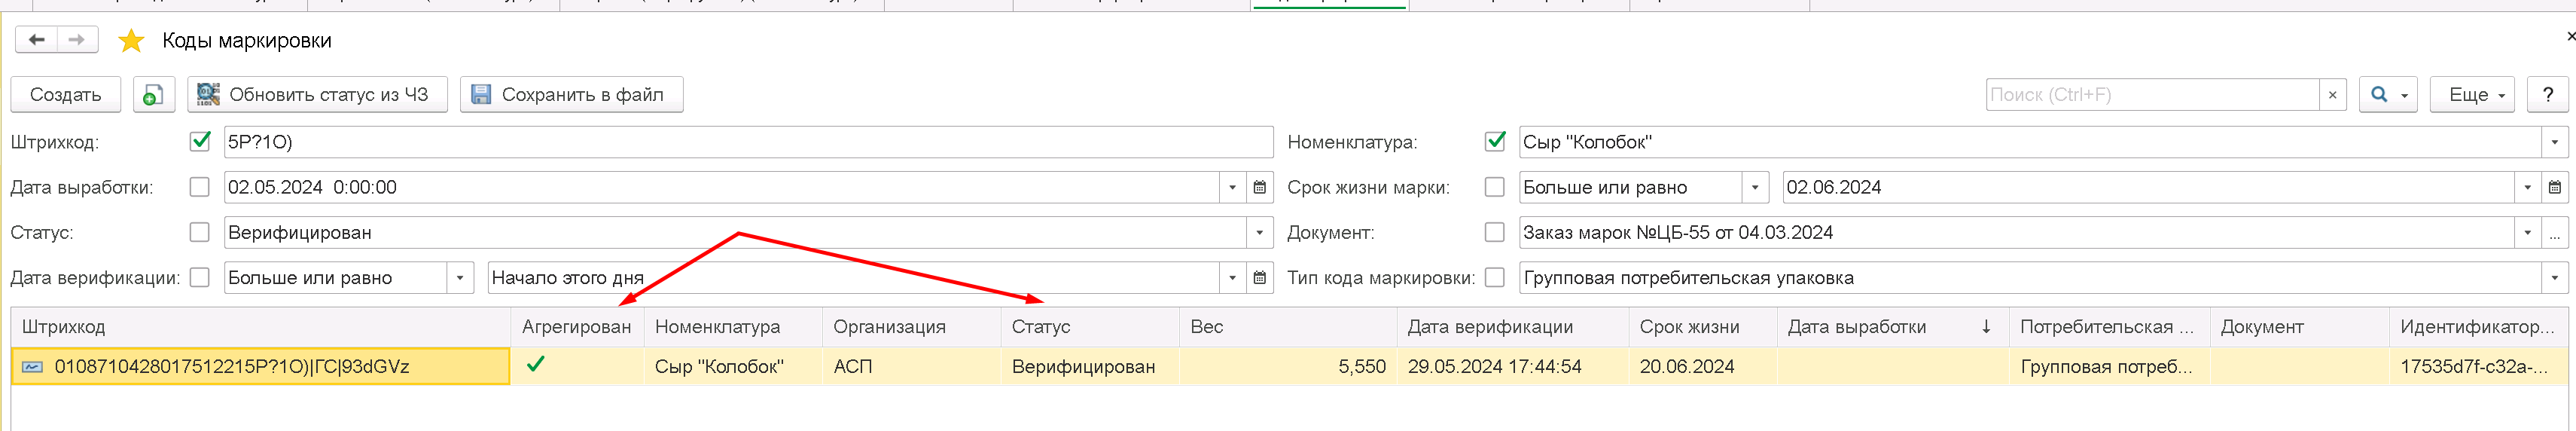Open the search magnifier button
The height and width of the screenshot is (431, 2576).
click(x=2388, y=95)
